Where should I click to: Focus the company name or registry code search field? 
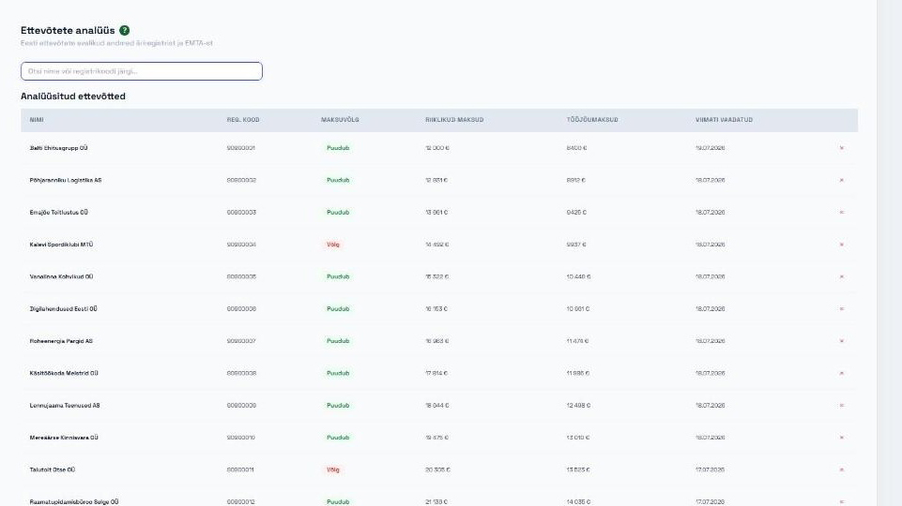[142, 71]
